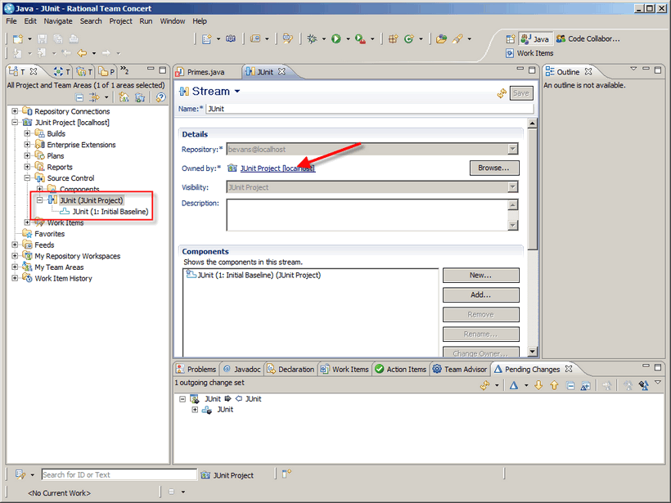The height and width of the screenshot is (503, 671).
Task: Switch to the Team Advisor tab
Action: (x=460, y=369)
